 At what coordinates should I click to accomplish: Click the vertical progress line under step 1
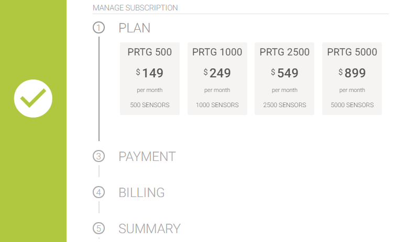pyautogui.click(x=98, y=89)
